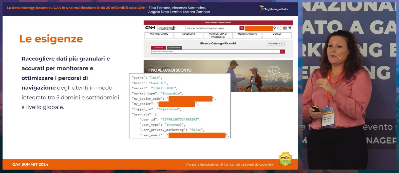Click the "brand": "Case IH" code line
This screenshot has width=399, height=173.
point(150,83)
